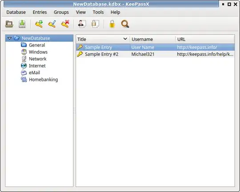Click the panel splitter handle
Image resolution: width=240 pixels, height=192 pixels.
point(75,110)
